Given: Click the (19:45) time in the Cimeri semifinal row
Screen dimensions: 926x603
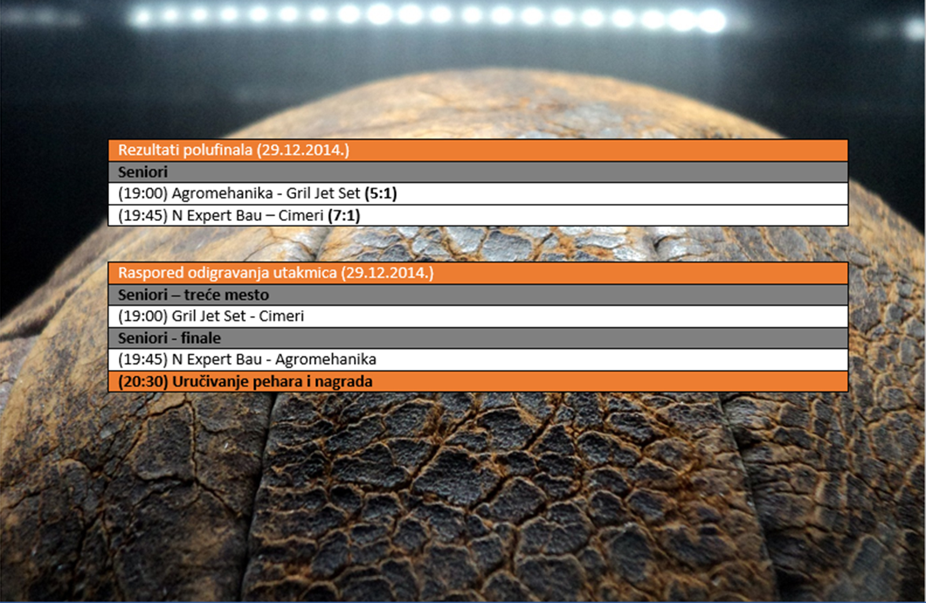Looking at the screenshot, I should pyautogui.click(x=142, y=216).
